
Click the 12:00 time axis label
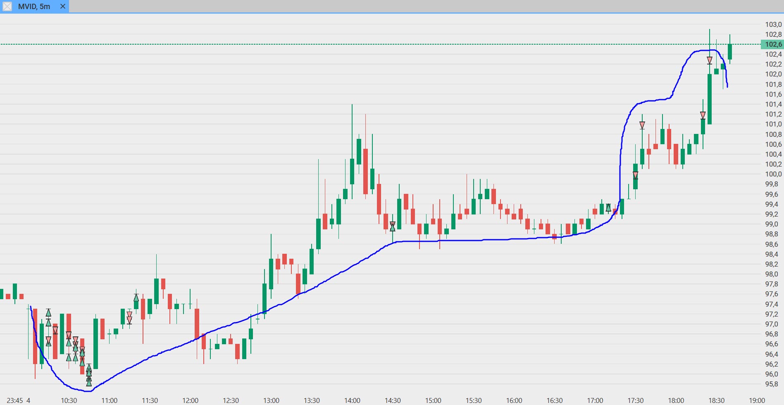pyautogui.click(x=191, y=400)
